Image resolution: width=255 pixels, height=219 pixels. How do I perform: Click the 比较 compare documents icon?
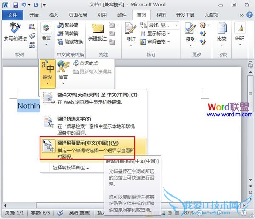(222, 31)
